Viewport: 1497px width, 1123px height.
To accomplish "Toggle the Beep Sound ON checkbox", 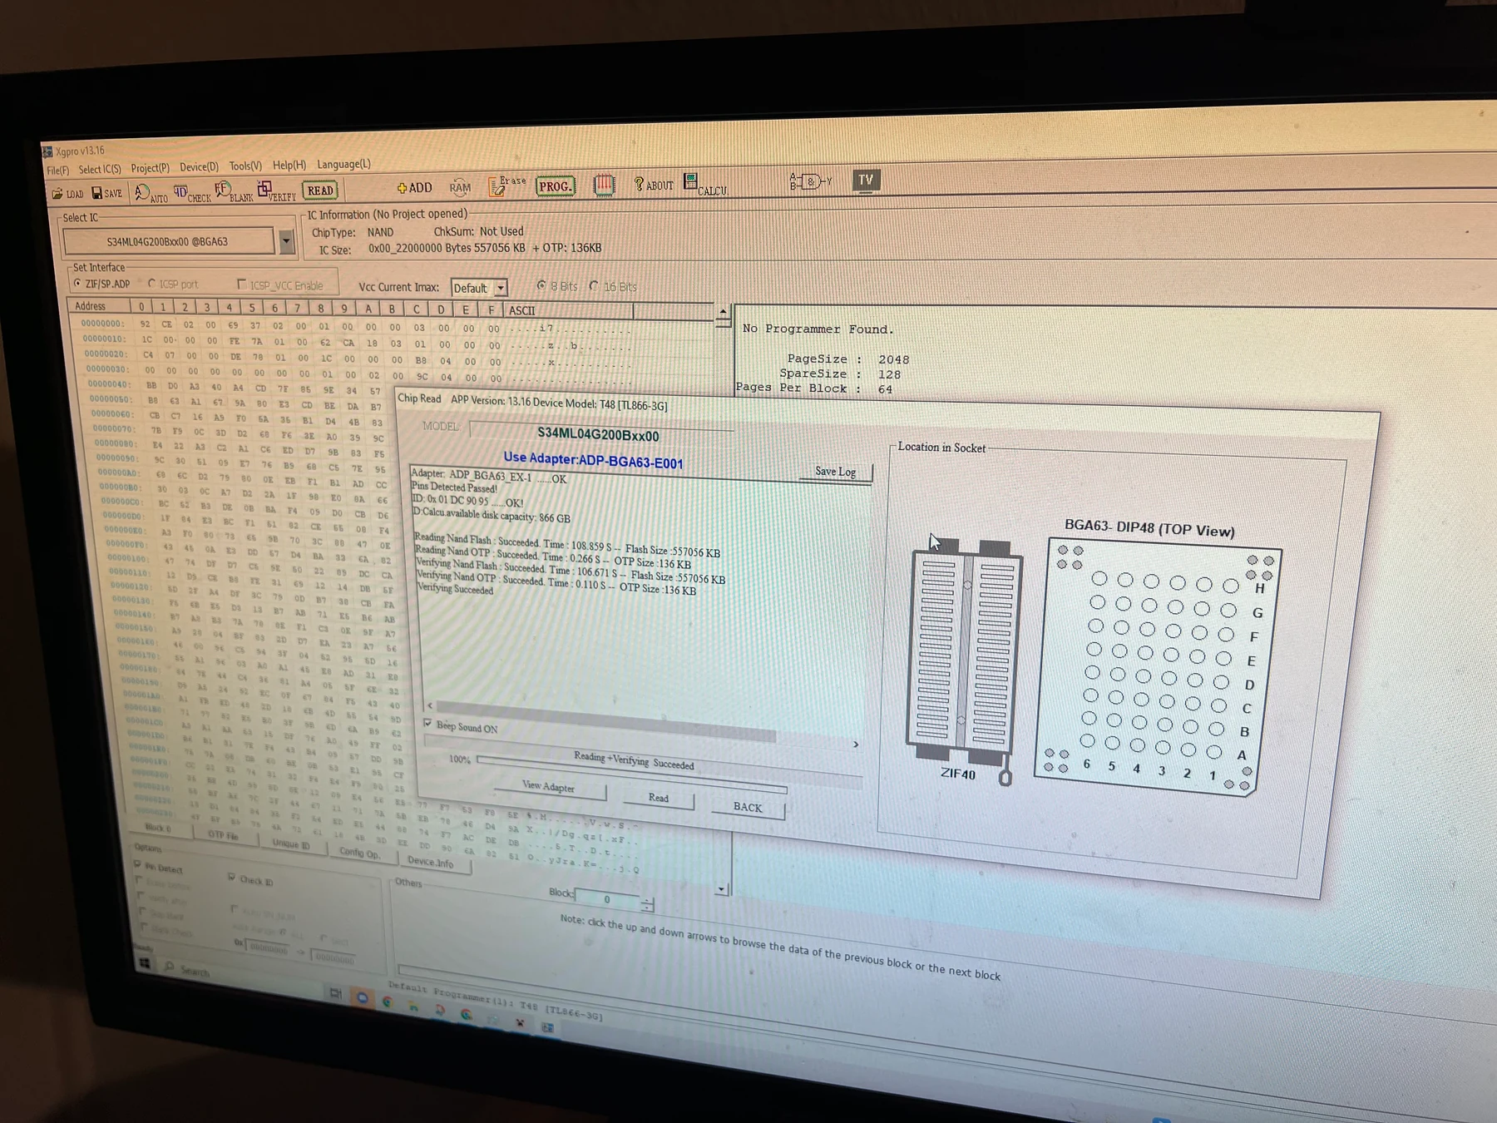I will (427, 723).
